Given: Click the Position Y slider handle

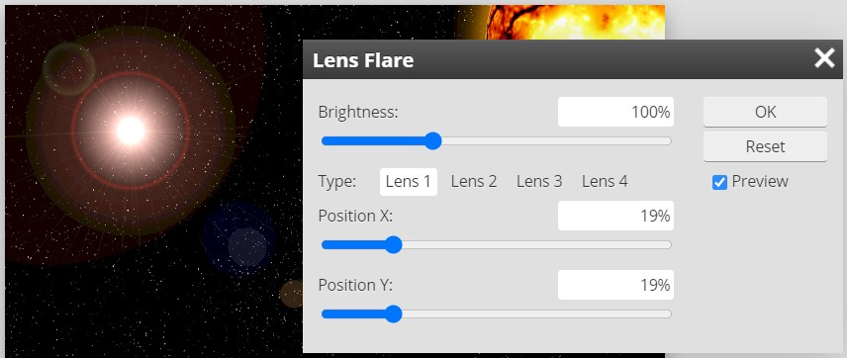Looking at the screenshot, I should (393, 313).
